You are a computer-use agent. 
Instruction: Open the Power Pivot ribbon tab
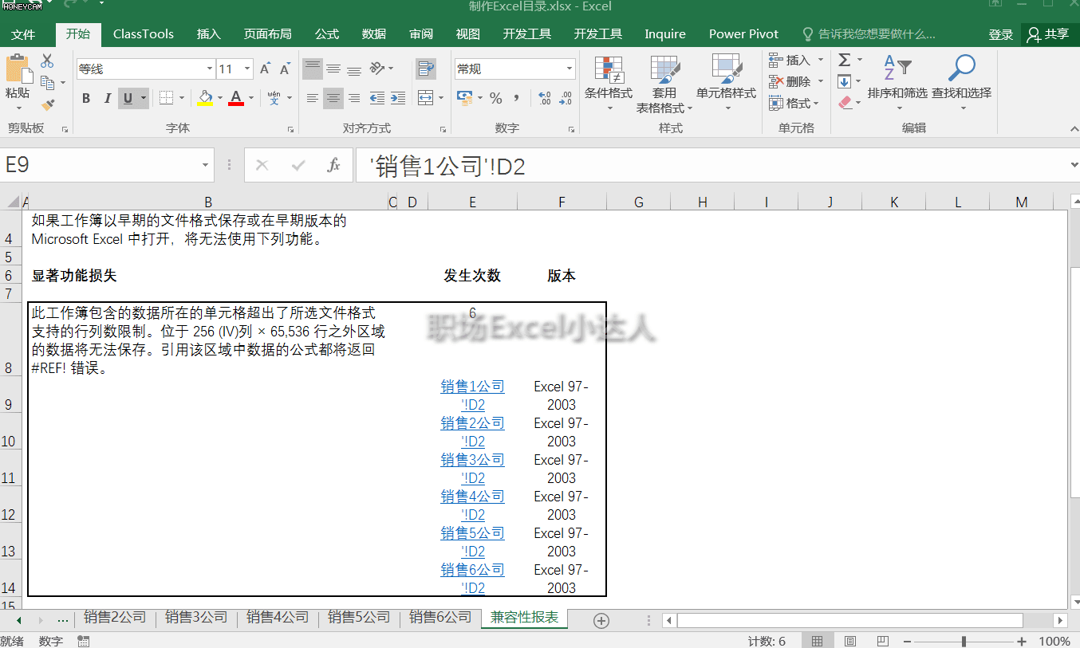tap(743, 34)
